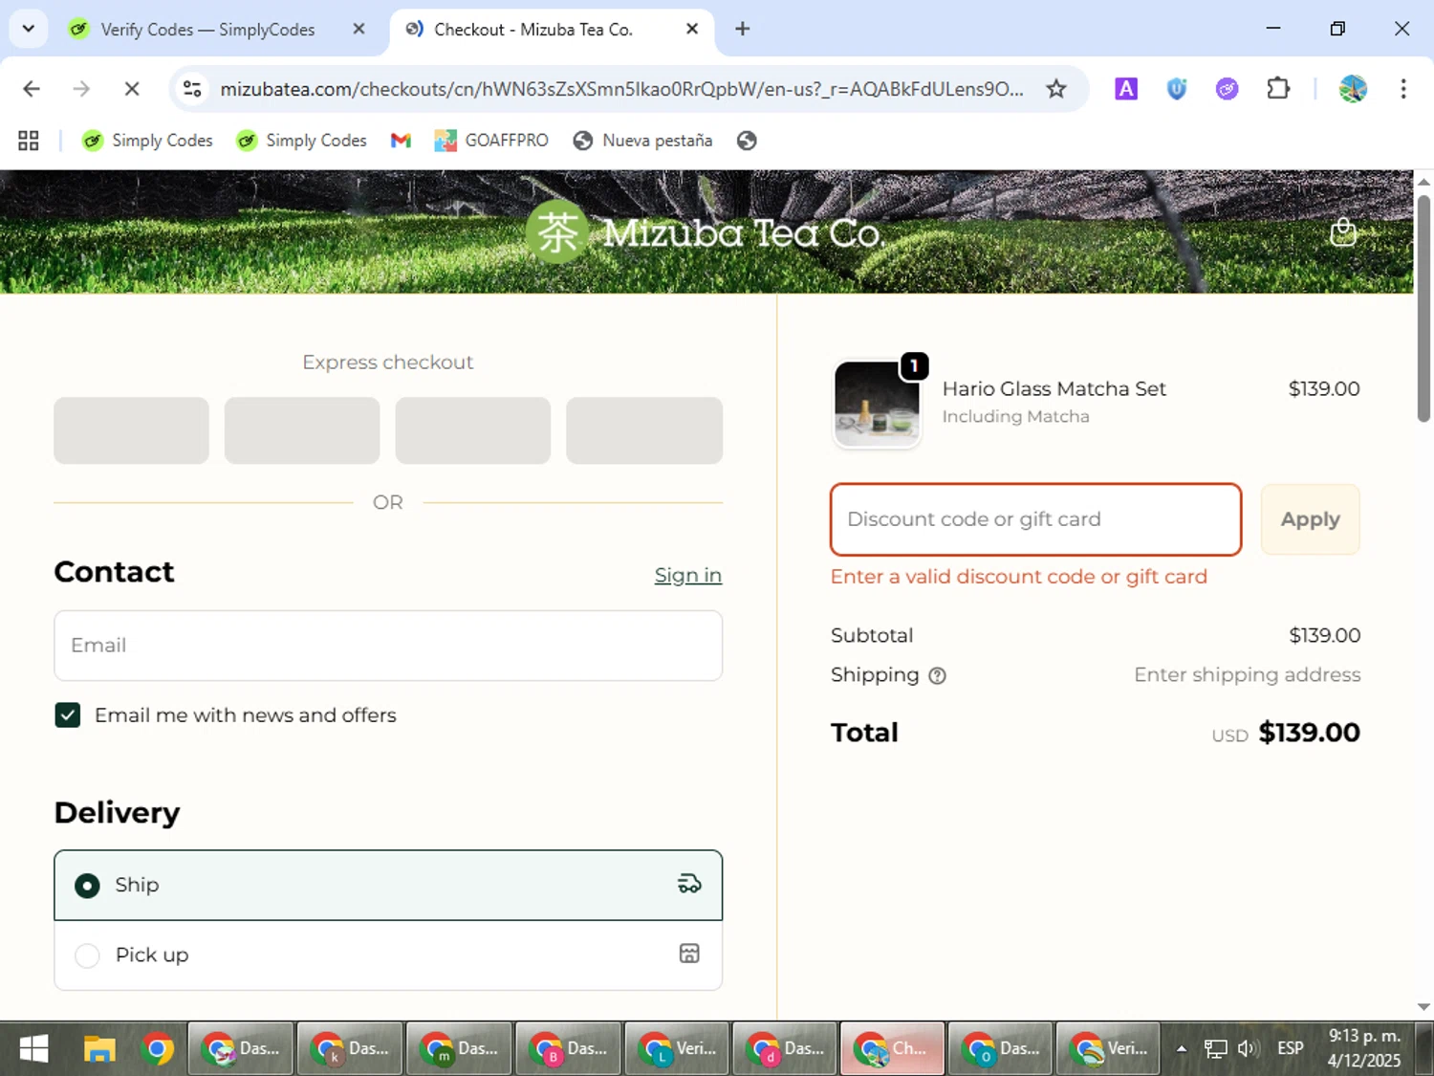Open the unlabeled globe bookmark
This screenshot has height=1076, width=1434.
pyautogui.click(x=747, y=141)
